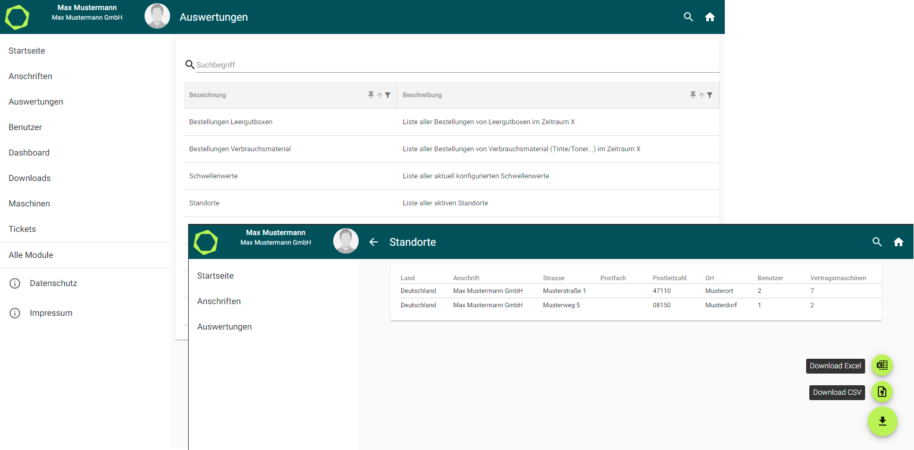Open Maschinen in the left sidebar
This screenshot has height=450, width=914.
tap(29, 204)
